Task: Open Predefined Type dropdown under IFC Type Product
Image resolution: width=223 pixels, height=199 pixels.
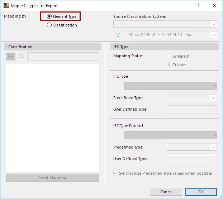Action: pos(192,147)
